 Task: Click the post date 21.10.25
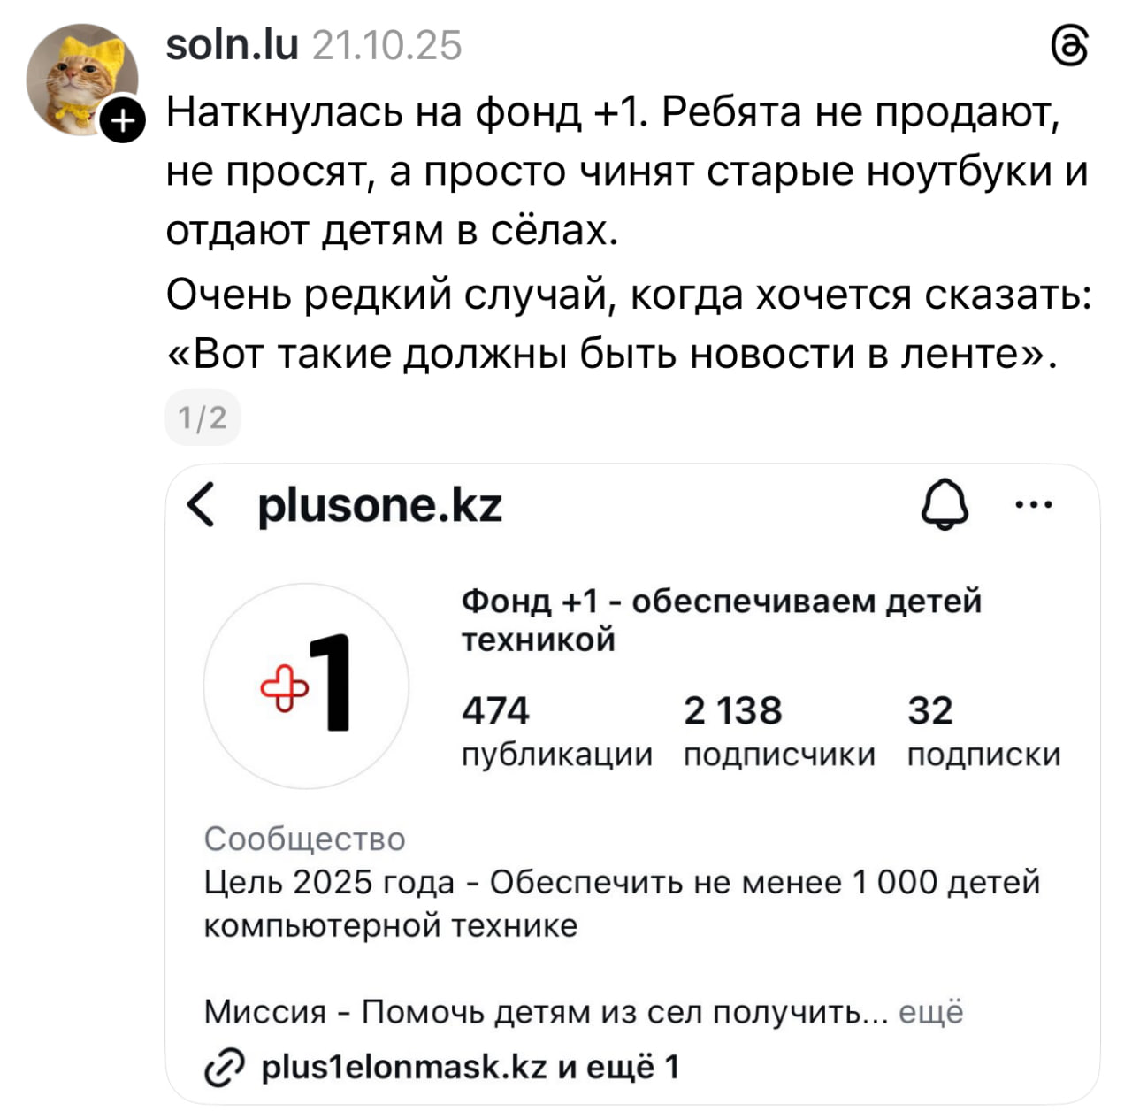click(387, 46)
